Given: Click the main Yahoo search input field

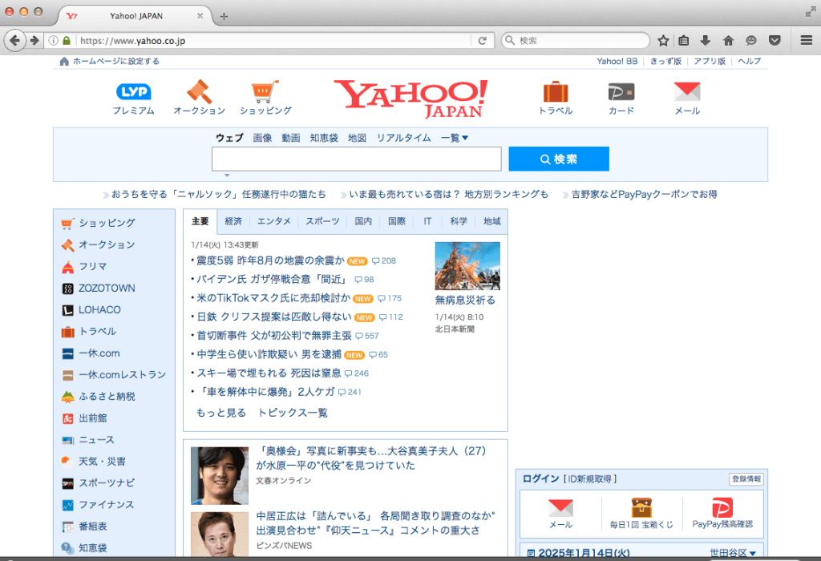Looking at the screenshot, I should coord(356,159).
